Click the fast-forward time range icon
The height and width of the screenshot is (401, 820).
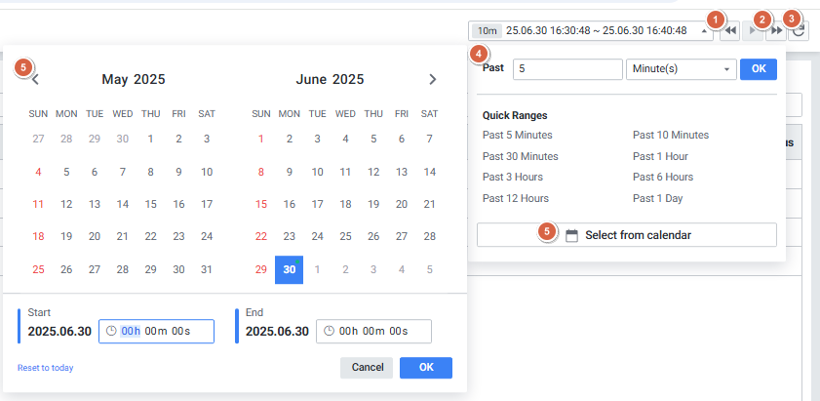[x=776, y=31]
